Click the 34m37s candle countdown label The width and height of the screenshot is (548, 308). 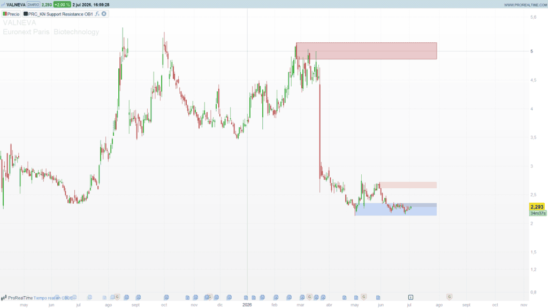pos(538,213)
